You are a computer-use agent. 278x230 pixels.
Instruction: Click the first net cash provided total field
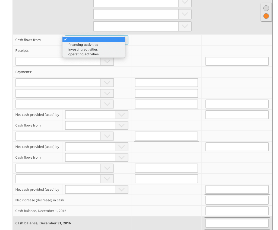tap(237, 115)
